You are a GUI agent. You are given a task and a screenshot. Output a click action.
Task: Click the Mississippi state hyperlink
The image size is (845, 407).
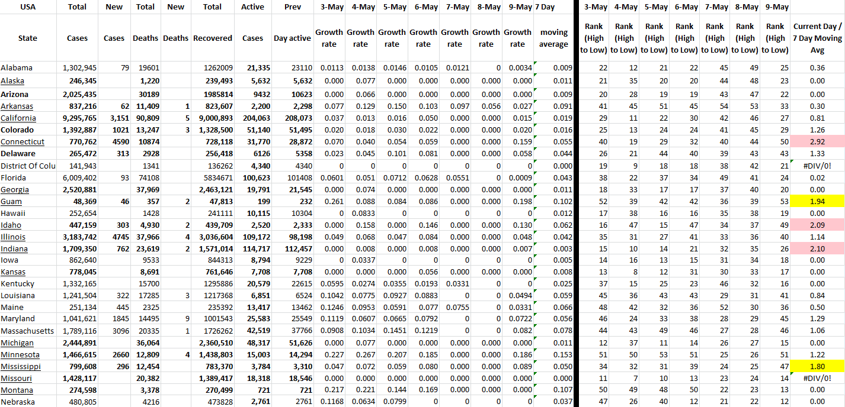click(x=21, y=366)
